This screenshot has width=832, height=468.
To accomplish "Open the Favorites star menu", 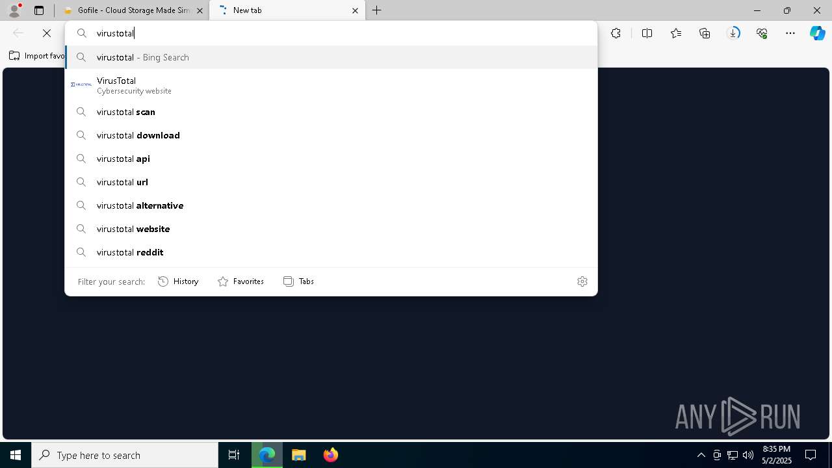I will tap(676, 33).
